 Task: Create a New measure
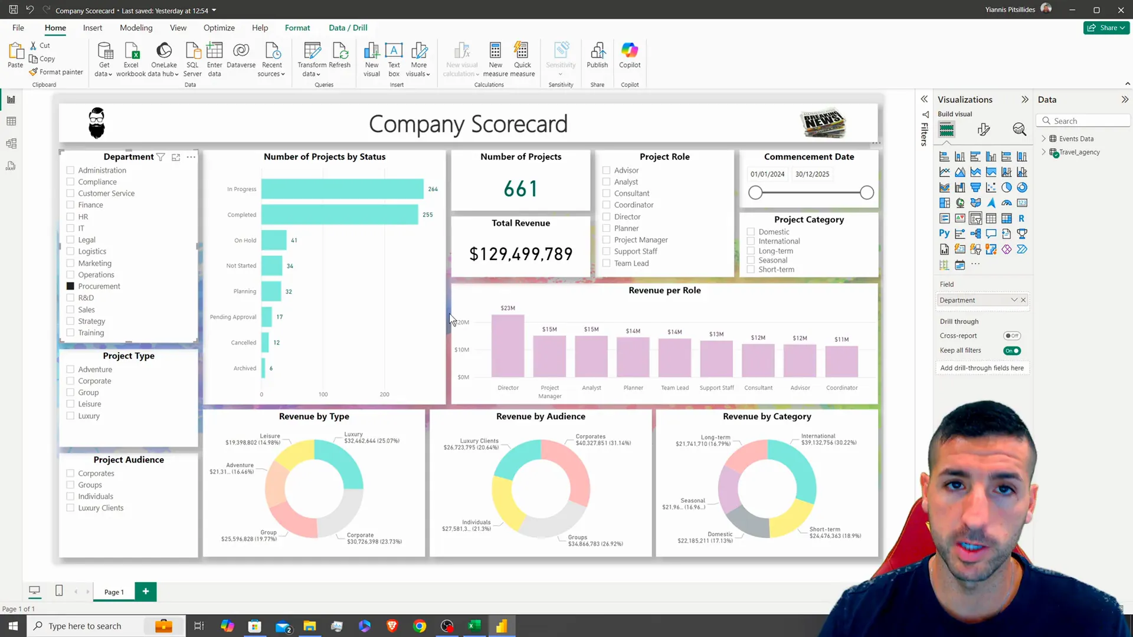[496, 60]
